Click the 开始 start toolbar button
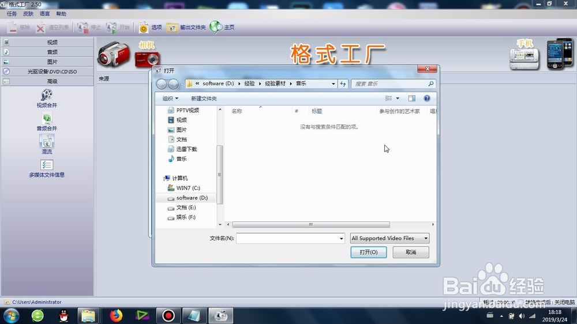The image size is (577, 324). tap(118, 27)
